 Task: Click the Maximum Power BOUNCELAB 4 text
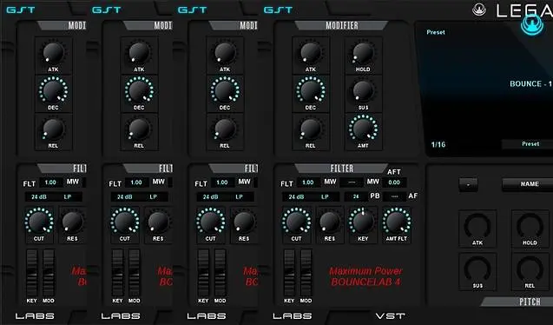(x=365, y=276)
